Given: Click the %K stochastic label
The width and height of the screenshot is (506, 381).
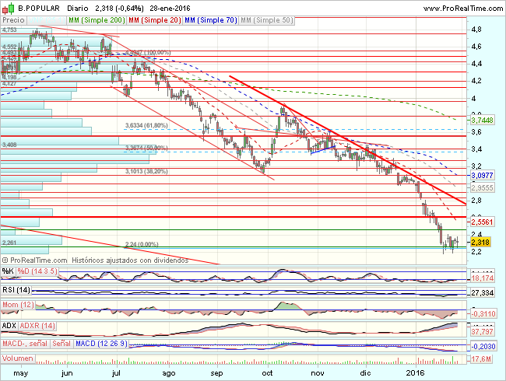Looking at the screenshot, I should point(8,271).
